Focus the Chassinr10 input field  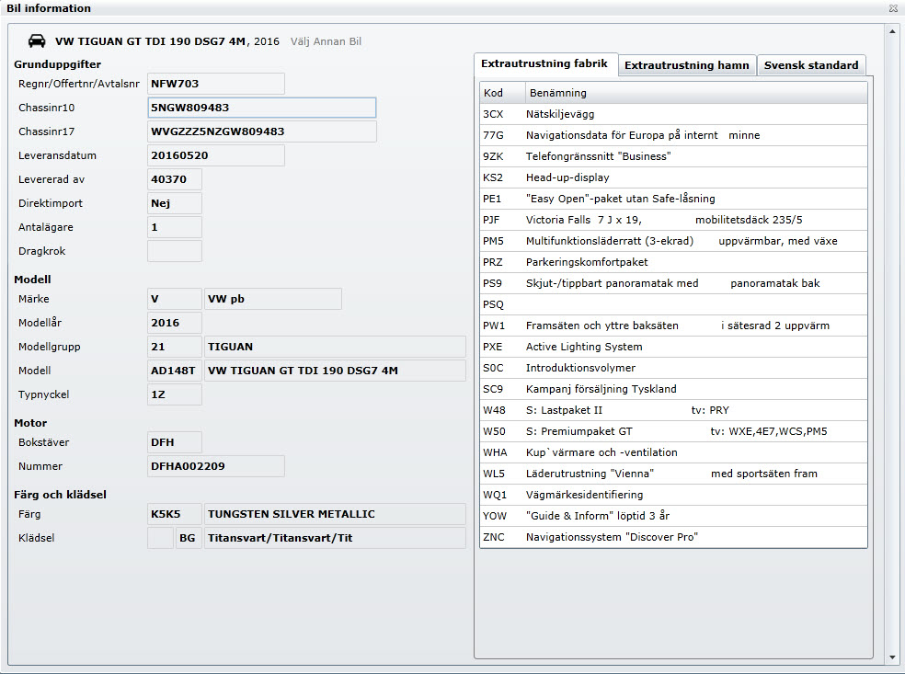pyautogui.click(x=261, y=108)
